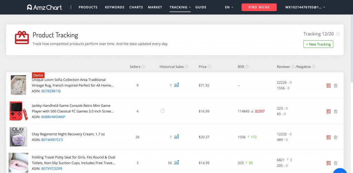Image resolution: width=353 pixels, height=173 pixels.
Task: Click the price $71.92
Action: (x=204, y=85)
